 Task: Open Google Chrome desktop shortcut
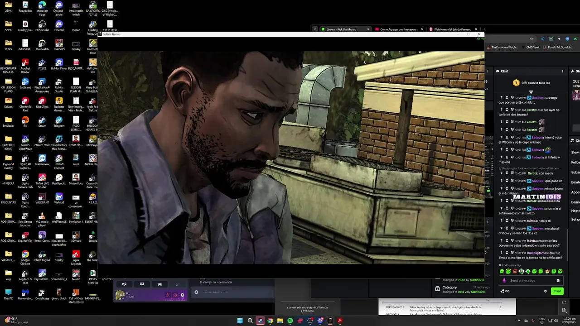[x=25, y=257]
